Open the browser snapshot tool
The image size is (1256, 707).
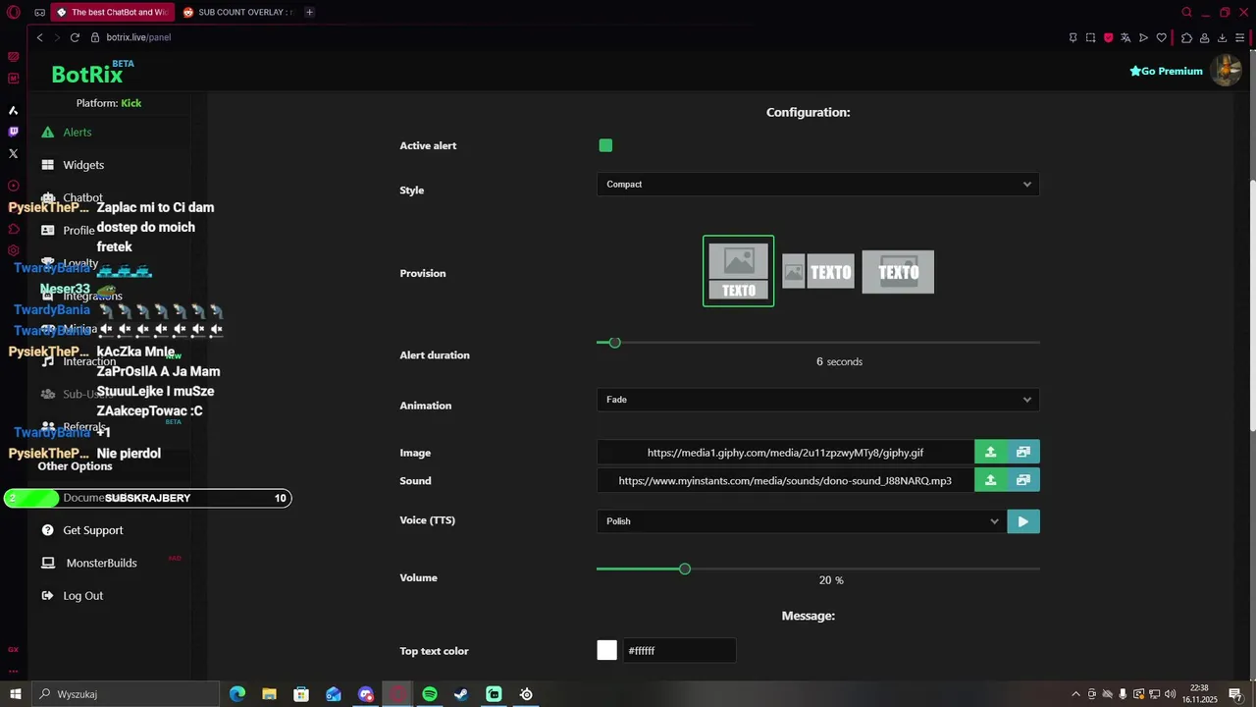[x=1090, y=37]
